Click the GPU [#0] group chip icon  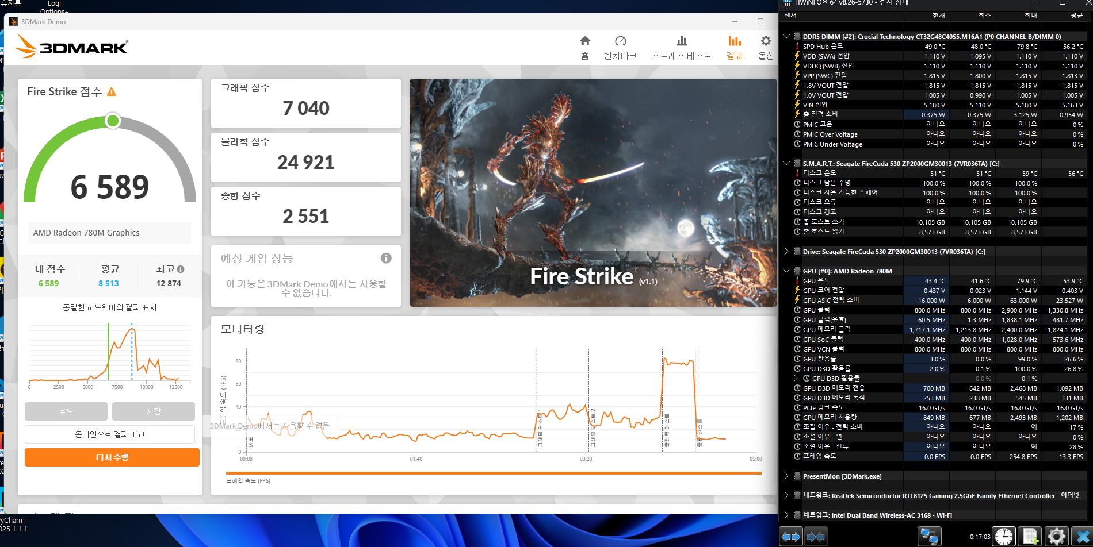797,271
